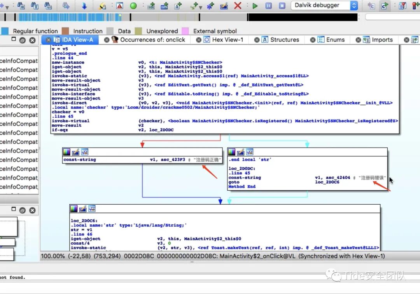The height and width of the screenshot is (294, 420).
Task: Close the Hex View-1 tab
Action: [x=198, y=40]
